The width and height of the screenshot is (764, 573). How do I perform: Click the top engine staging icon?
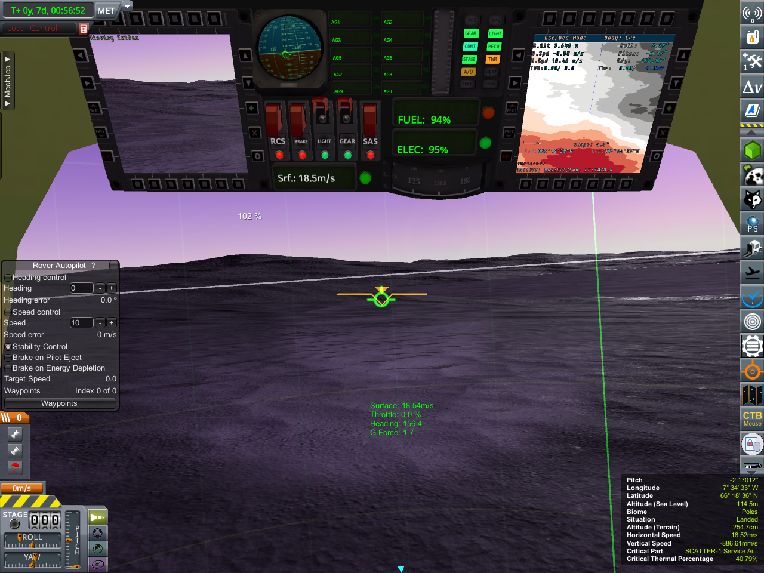[15, 434]
